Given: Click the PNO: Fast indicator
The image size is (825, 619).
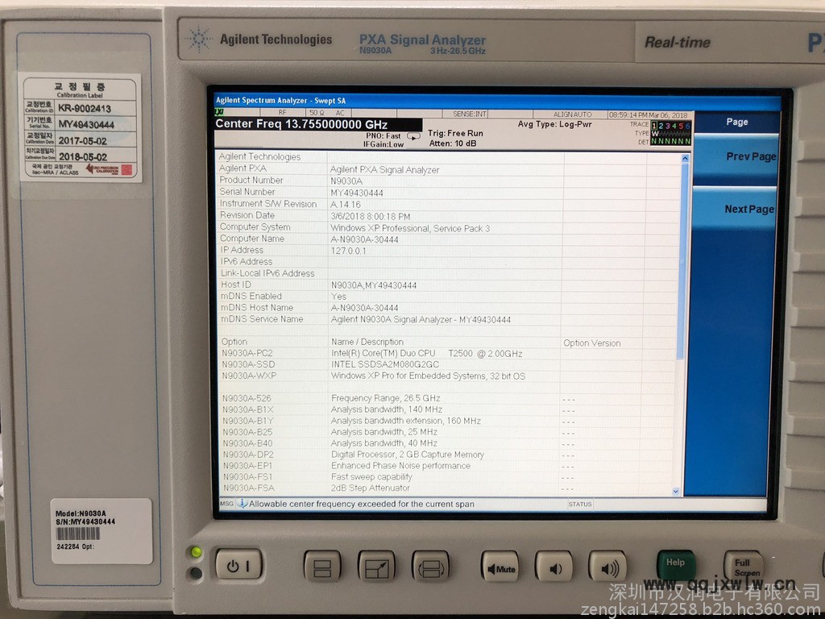Looking at the screenshot, I should (383, 135).
